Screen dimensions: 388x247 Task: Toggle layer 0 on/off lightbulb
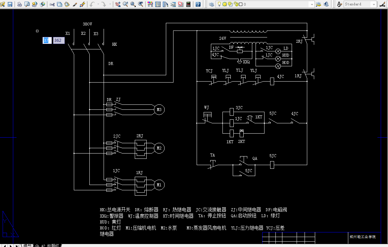pyautogui.click(x=219, y=4)
